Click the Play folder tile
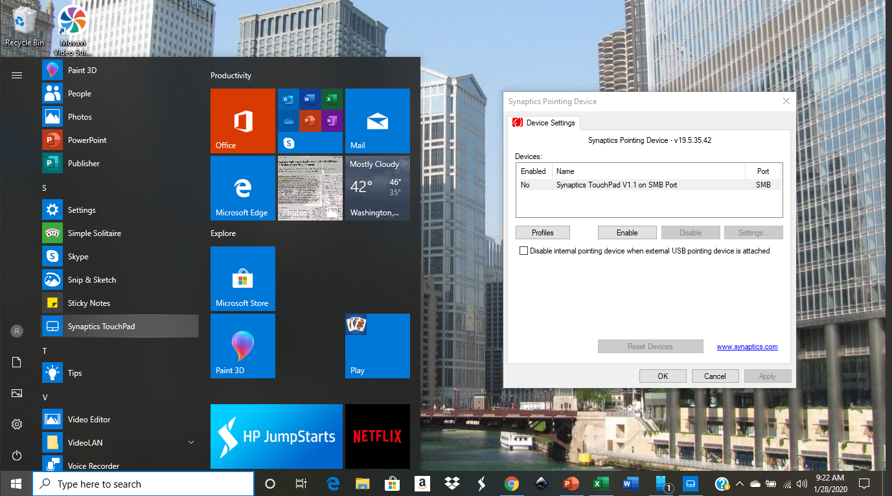The width and height of the screenshot is (892, 496). coord(378,346)
